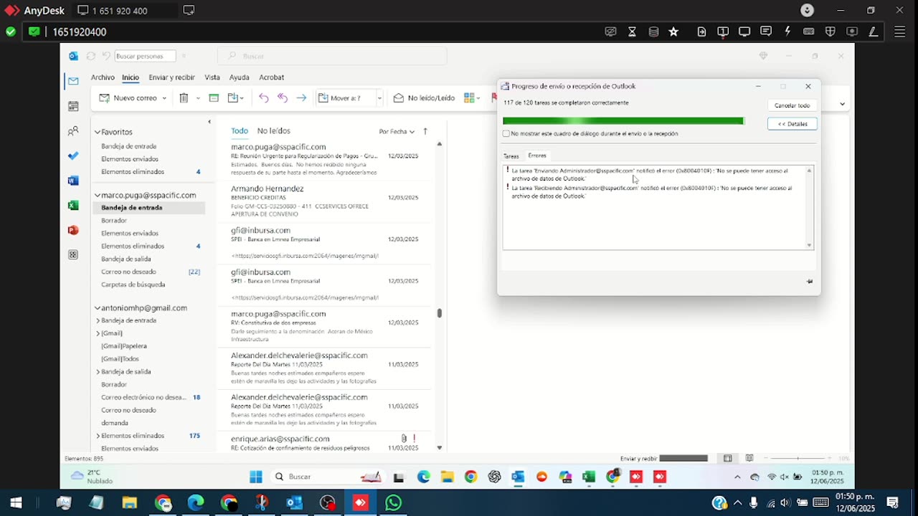
Task: Expand the ribbon options chevron
Action: (x=842, y=105)
